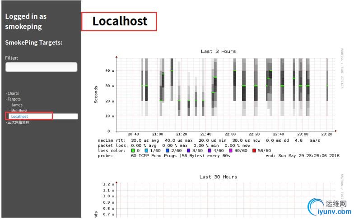Click the 'Logged in as smokeping' text
Viewport: 354px width, 219px height.
pos(26,22)
